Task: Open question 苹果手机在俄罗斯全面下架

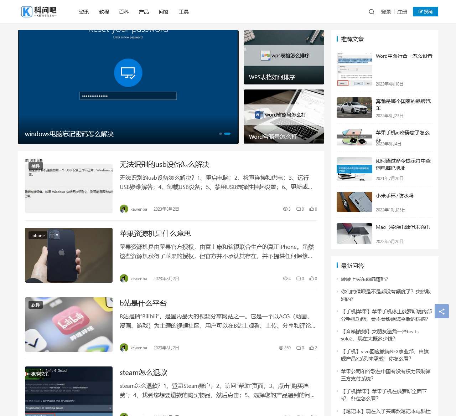Action: [x=384, y=395]
